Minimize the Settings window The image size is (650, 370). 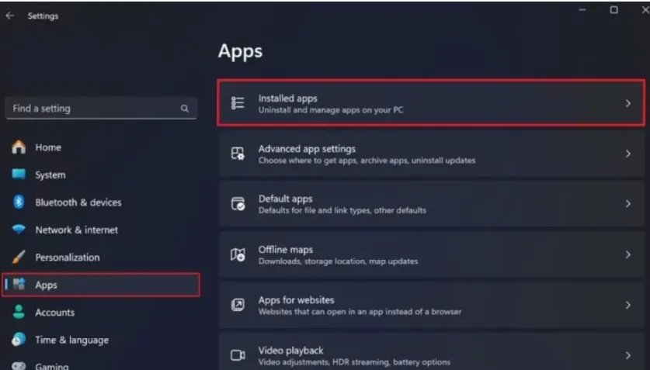tap(582, 9)
